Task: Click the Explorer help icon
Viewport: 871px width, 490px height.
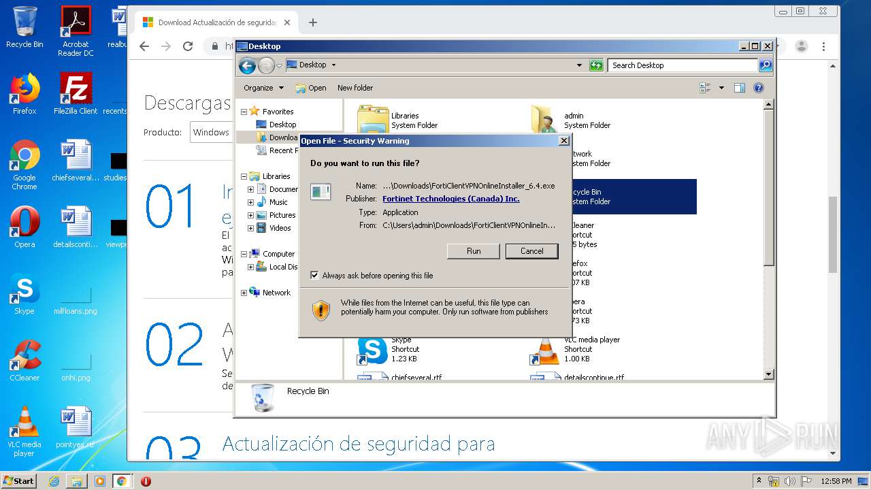Action: 759,88
